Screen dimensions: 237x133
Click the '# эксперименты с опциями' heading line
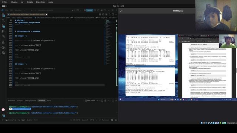coord(28,31)
